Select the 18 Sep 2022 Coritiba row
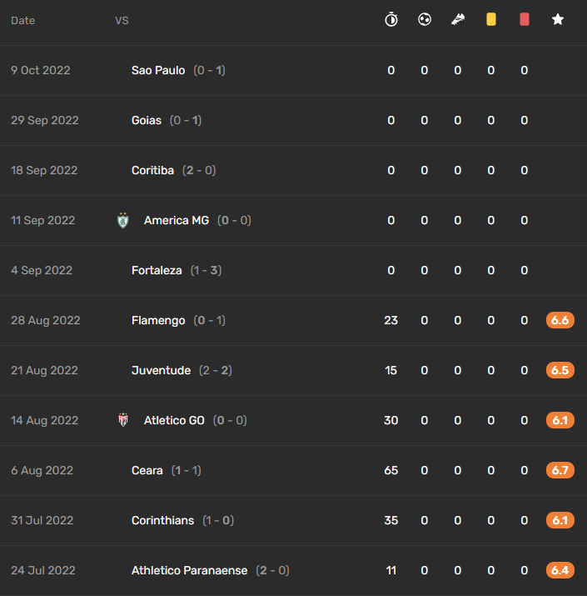This screenshot has height=596, width=587. tap(293, 170)
